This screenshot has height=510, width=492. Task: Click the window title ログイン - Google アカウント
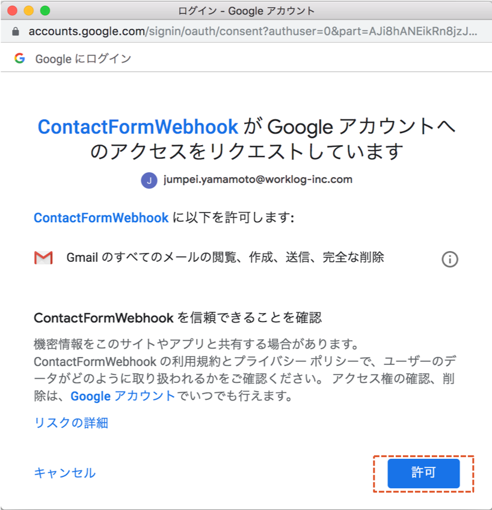247,11
